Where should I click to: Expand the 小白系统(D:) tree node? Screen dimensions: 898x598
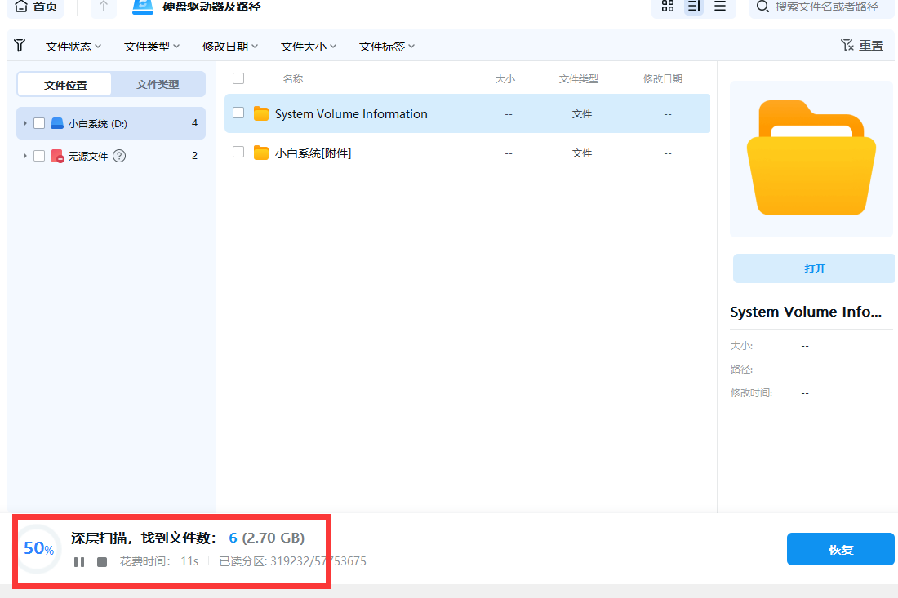[x=24, y=123]
